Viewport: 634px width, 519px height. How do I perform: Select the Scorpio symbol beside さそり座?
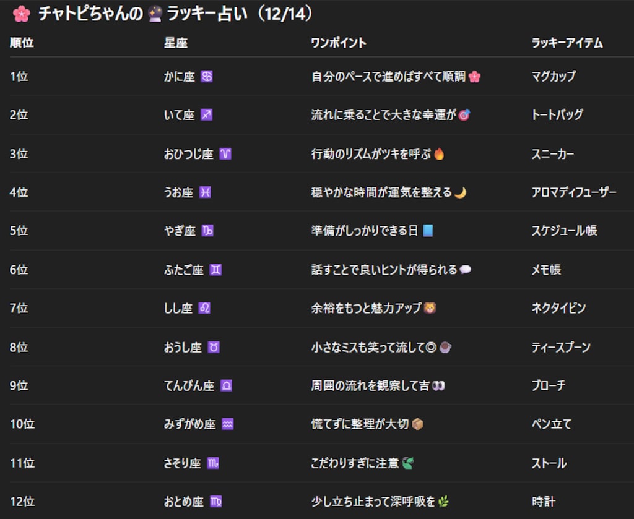[212, 463]
